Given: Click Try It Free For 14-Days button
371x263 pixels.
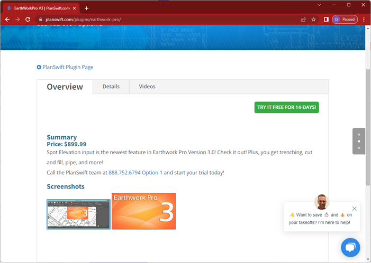Looking at the screenshot, I should pyautogui.click(x=286, y=107).
